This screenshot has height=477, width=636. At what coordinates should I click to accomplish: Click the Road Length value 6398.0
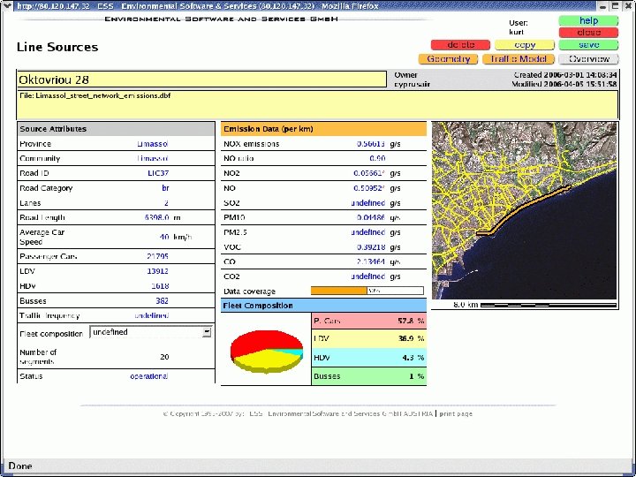pyautogui.click(x=156, y=218)
